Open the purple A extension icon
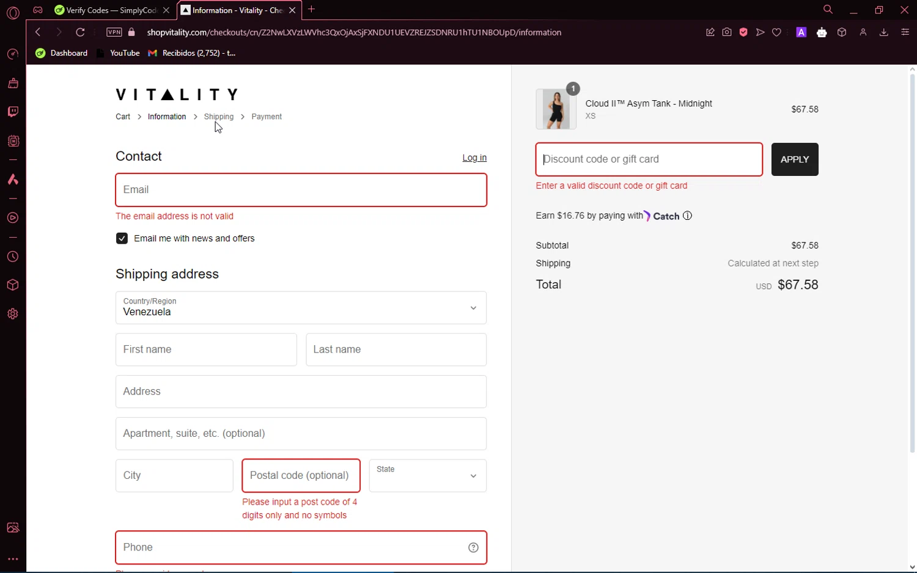 (x=801, y=32)
